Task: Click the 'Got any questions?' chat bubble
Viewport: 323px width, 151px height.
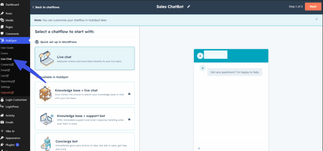Action: pyautogui.click(x=235, y=72)
